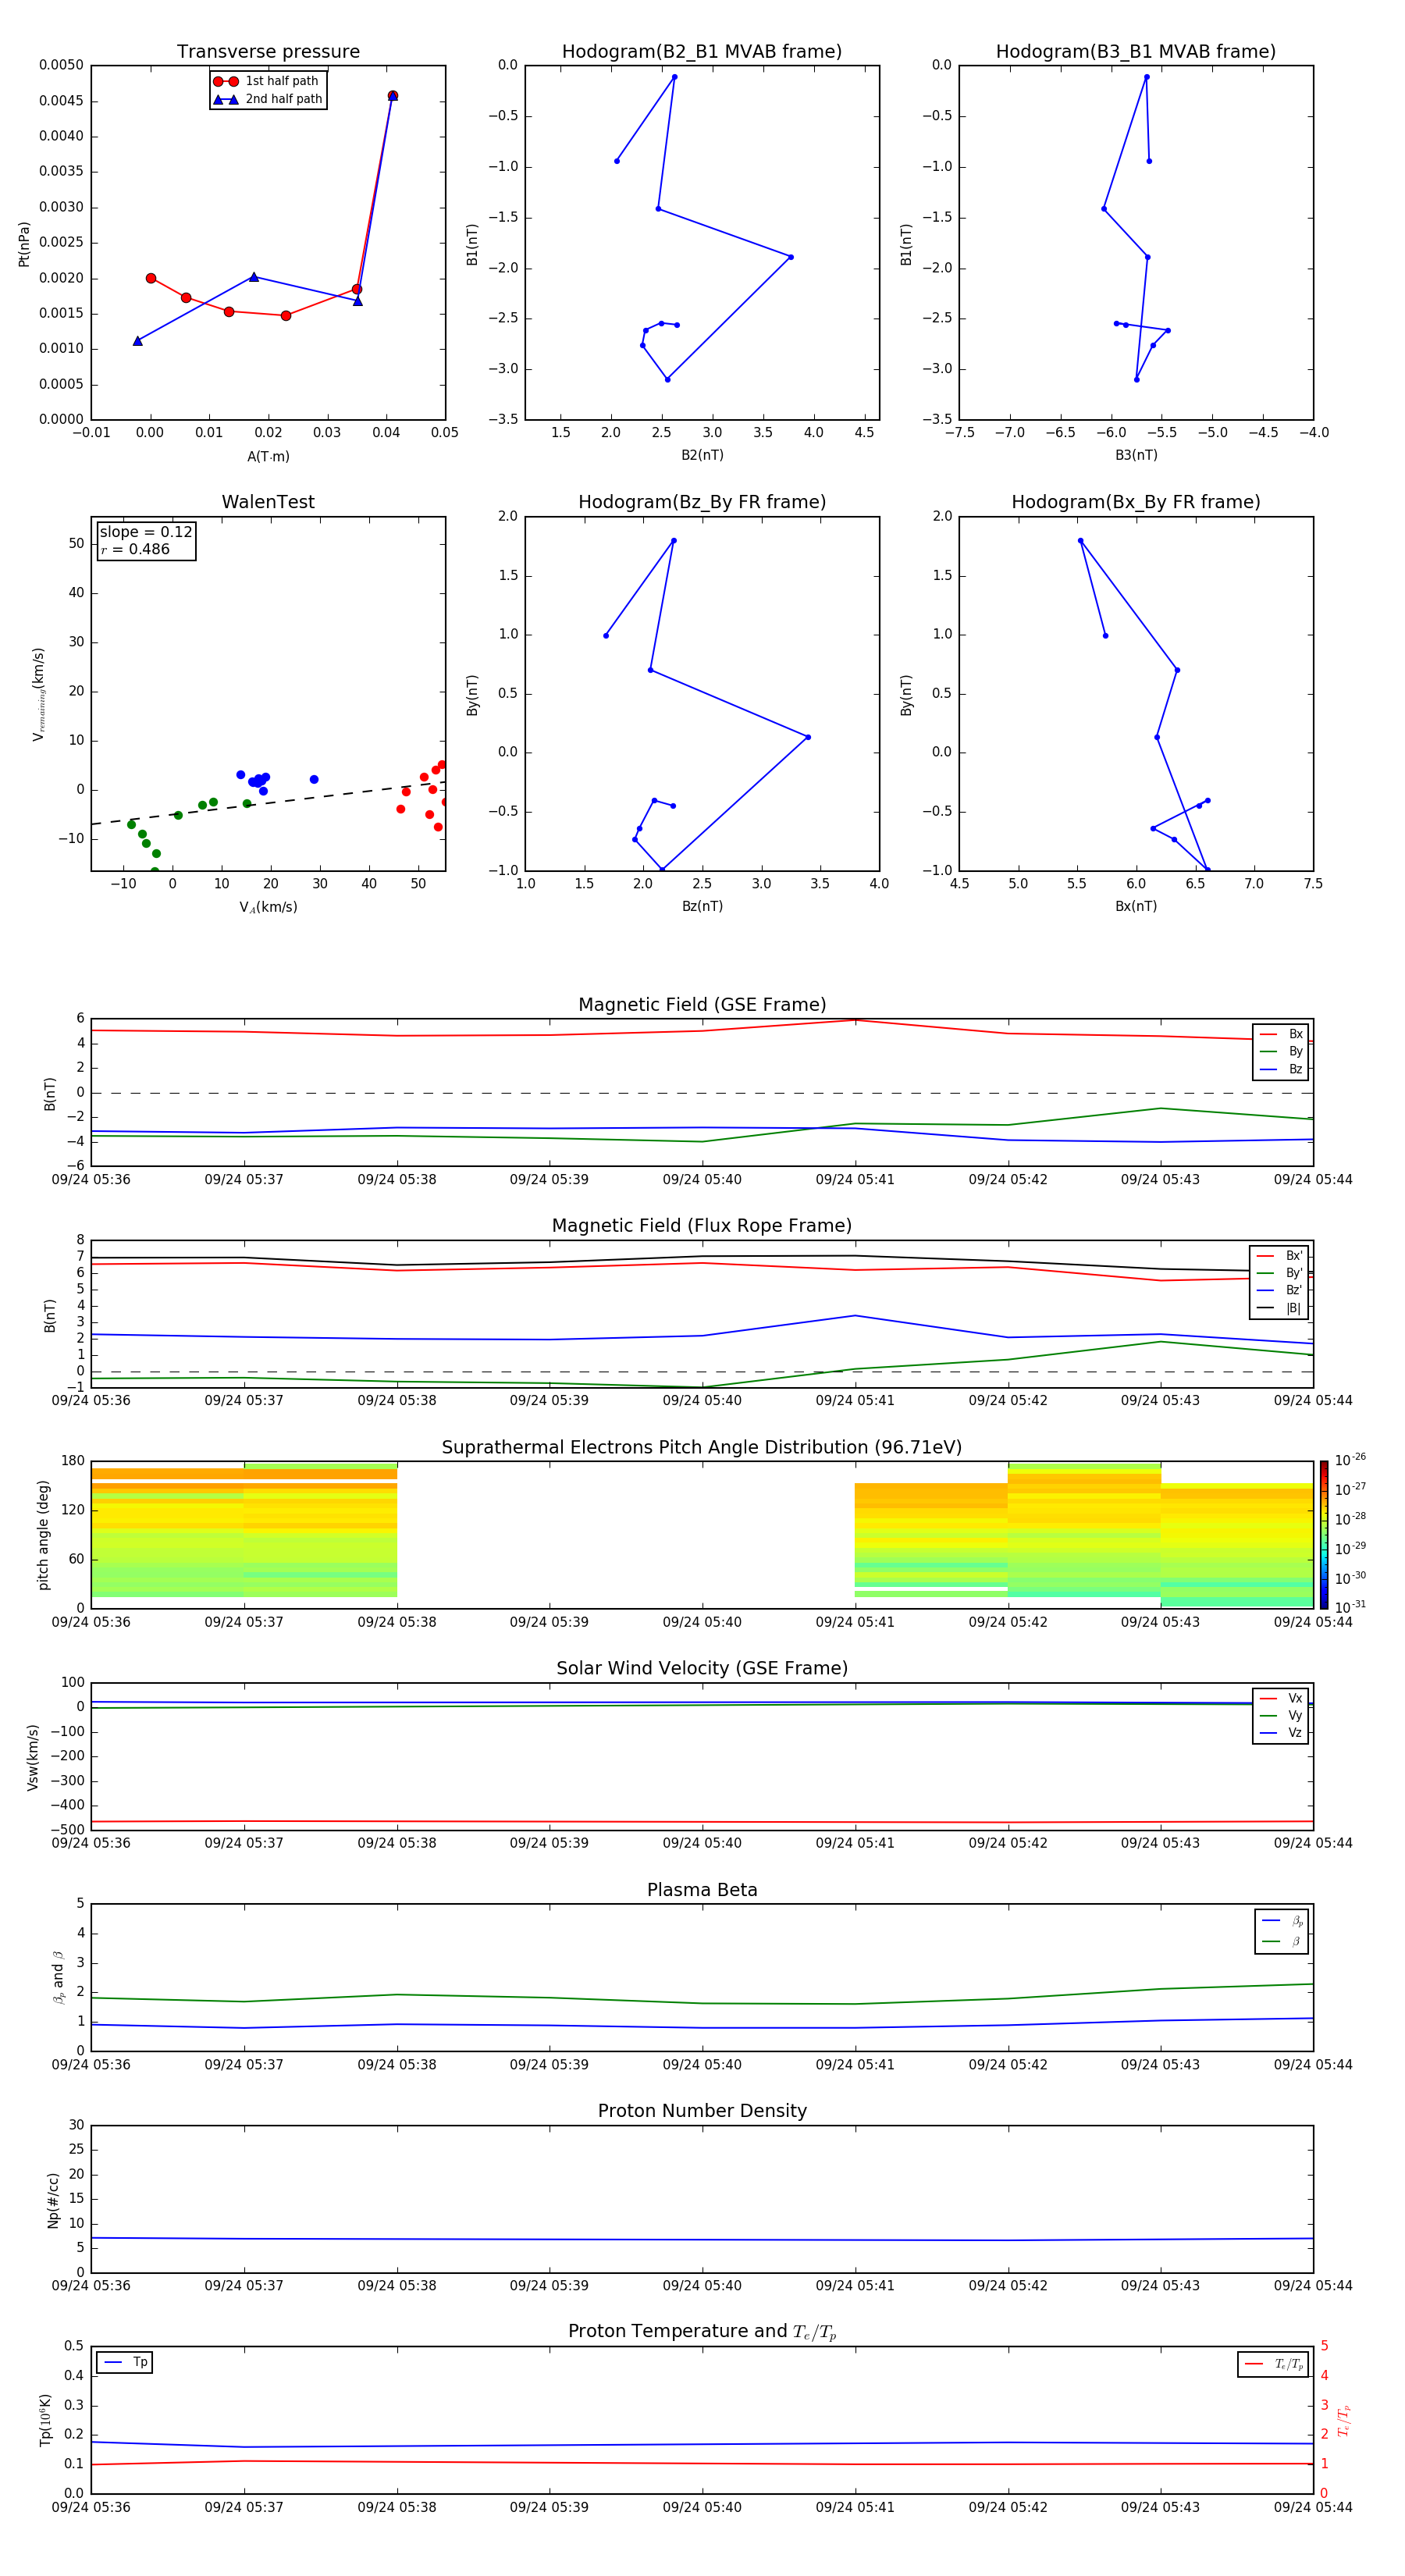Click the 'Plasma Beta' panel title

[702, 1890]
